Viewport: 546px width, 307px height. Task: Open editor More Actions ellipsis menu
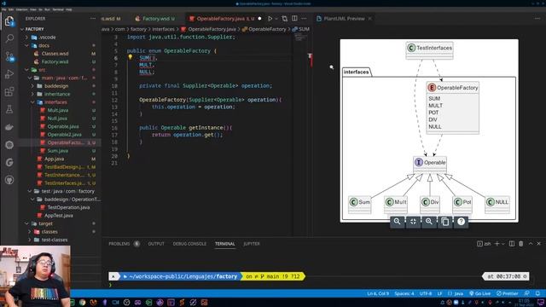click(304, 19)
